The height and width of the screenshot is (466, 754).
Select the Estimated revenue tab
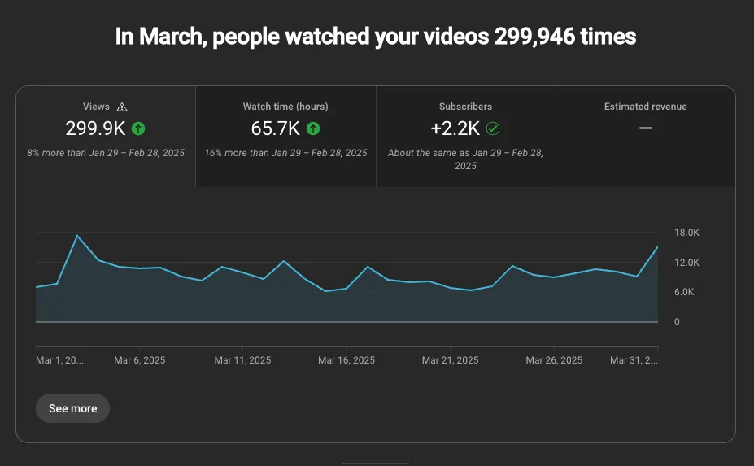tap(645, 137)
